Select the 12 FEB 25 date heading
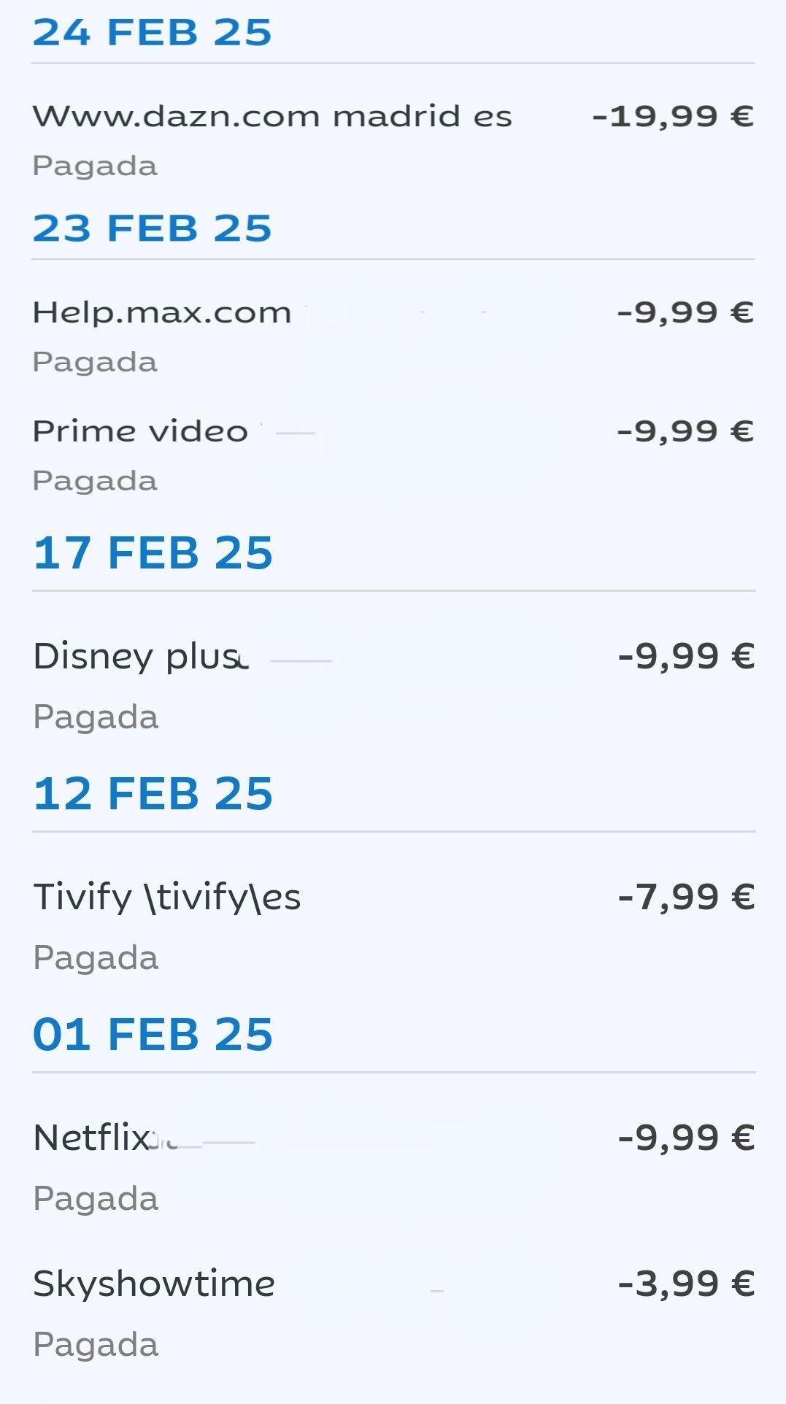 (153, 794)
